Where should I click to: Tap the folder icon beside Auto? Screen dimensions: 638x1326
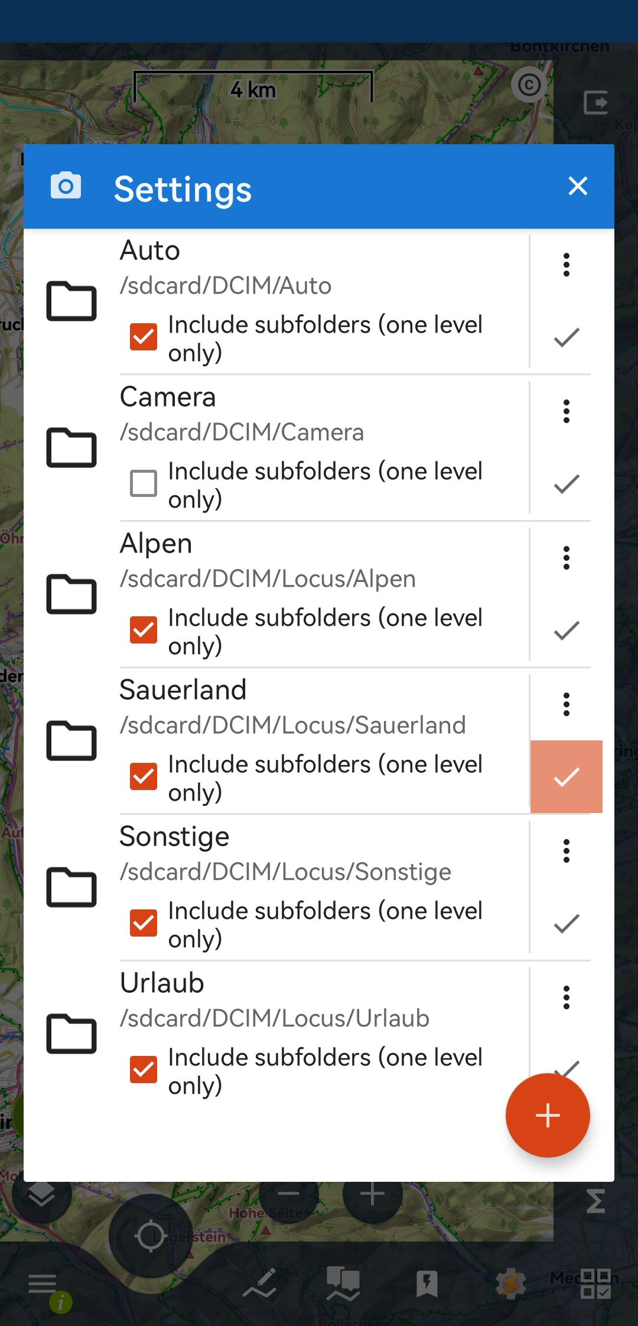click(71, 301)
